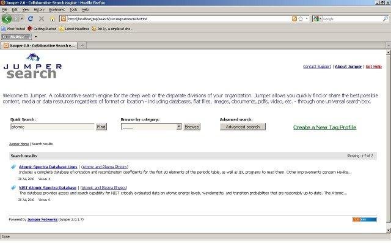Open the Jumper Networks footer link
The width and height of the screenshot is (391, 243).
click(42, 220)
